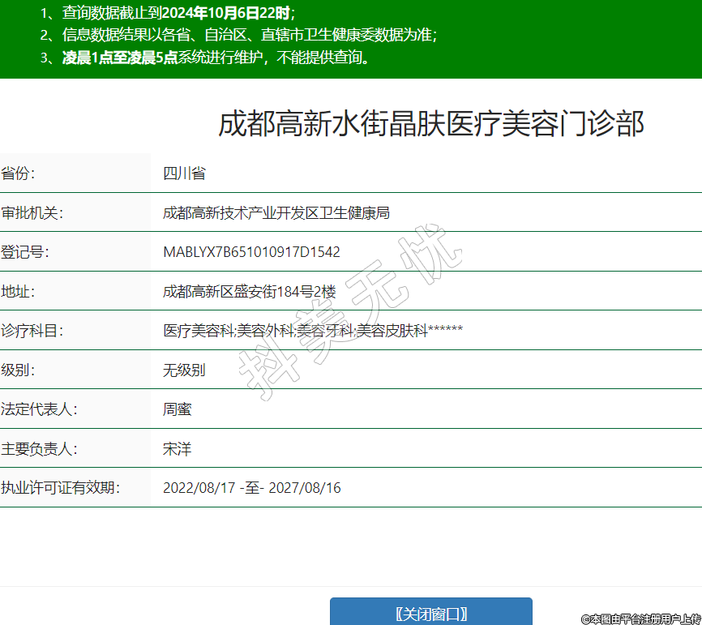Click the main person in charge 宋洋
Viewport: 702px width, 625px height.
[178, 449]
